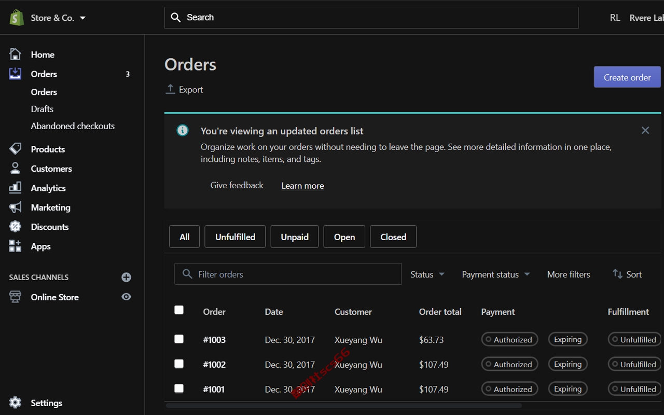Click the Settings gear icon

click(16, 403)
